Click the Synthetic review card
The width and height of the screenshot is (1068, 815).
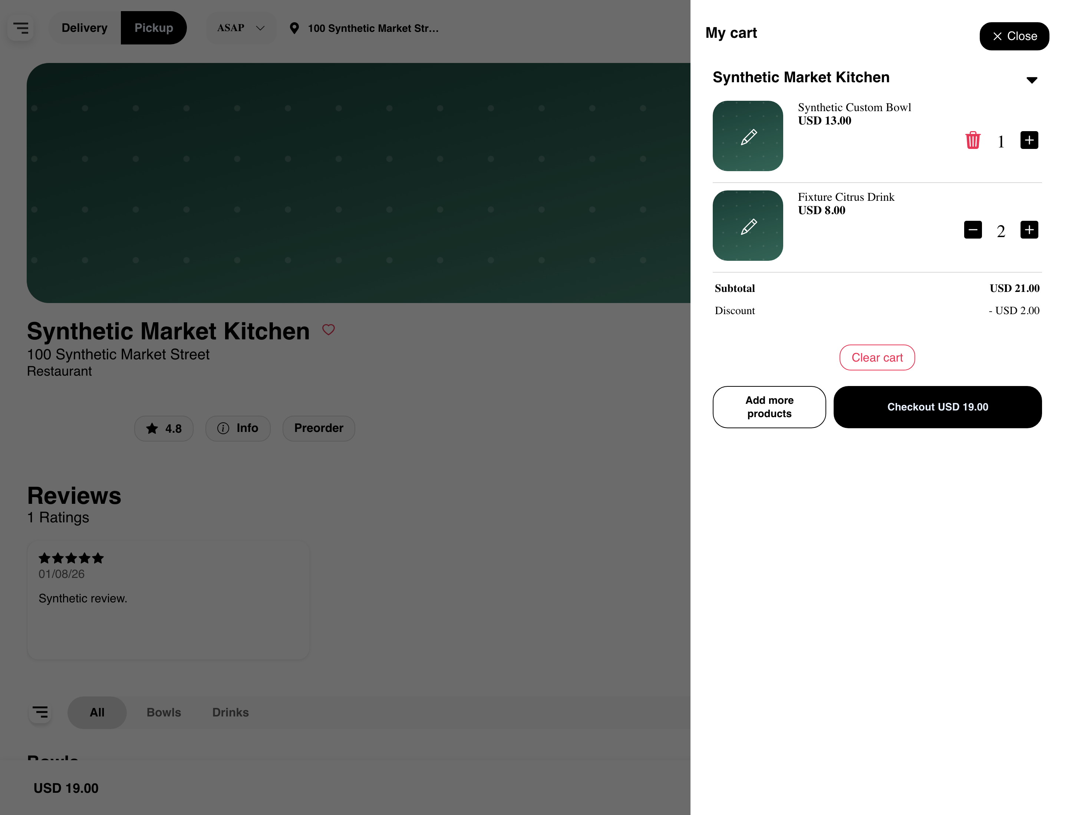click(168, 600)
